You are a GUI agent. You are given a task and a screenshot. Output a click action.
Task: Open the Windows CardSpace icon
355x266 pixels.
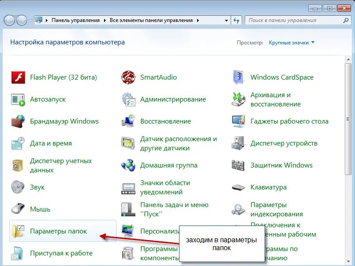click(239, 77)
